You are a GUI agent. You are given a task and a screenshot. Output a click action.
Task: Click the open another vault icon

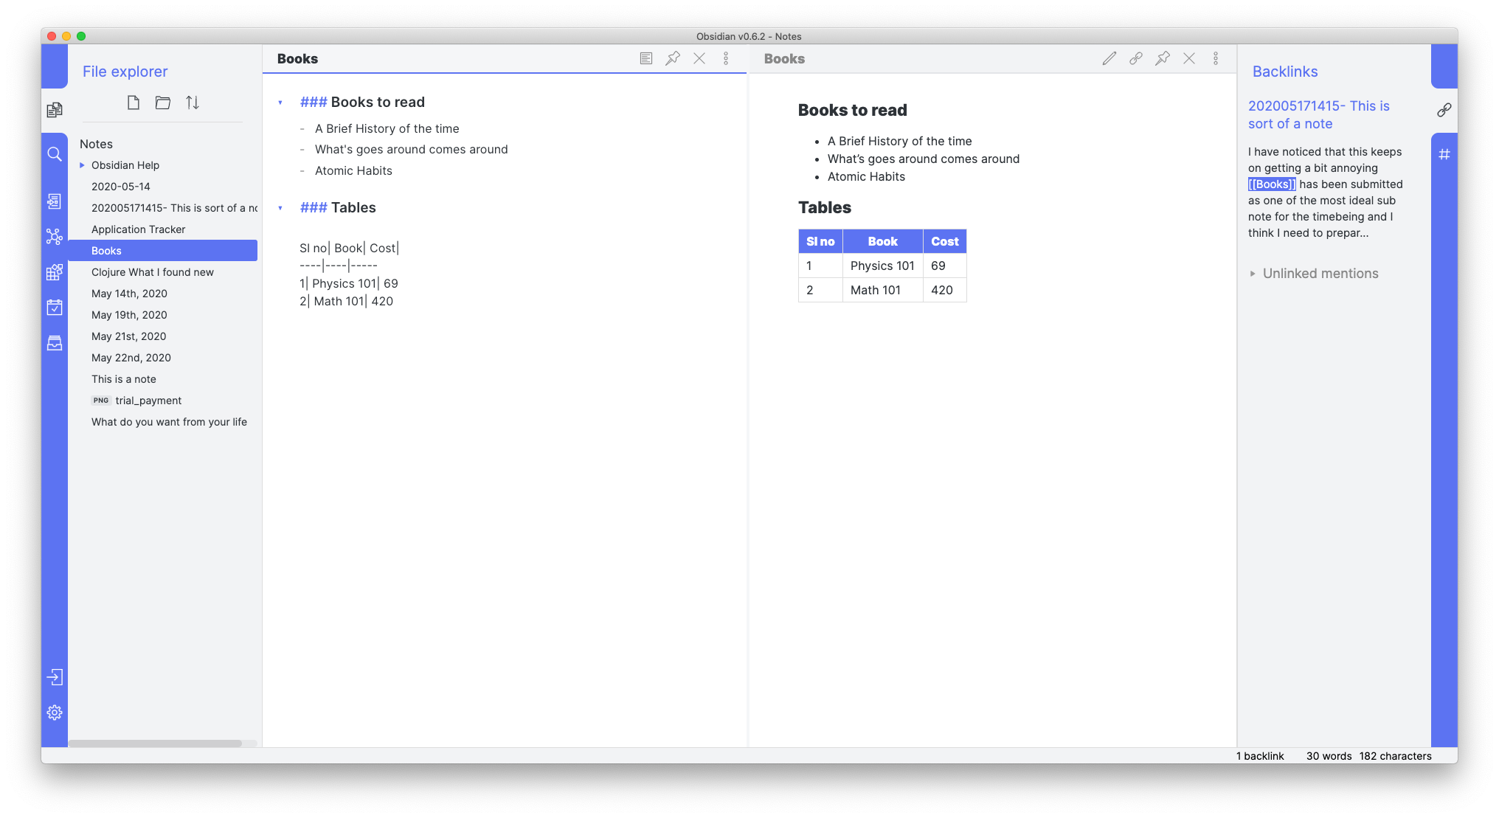point(55,677)
